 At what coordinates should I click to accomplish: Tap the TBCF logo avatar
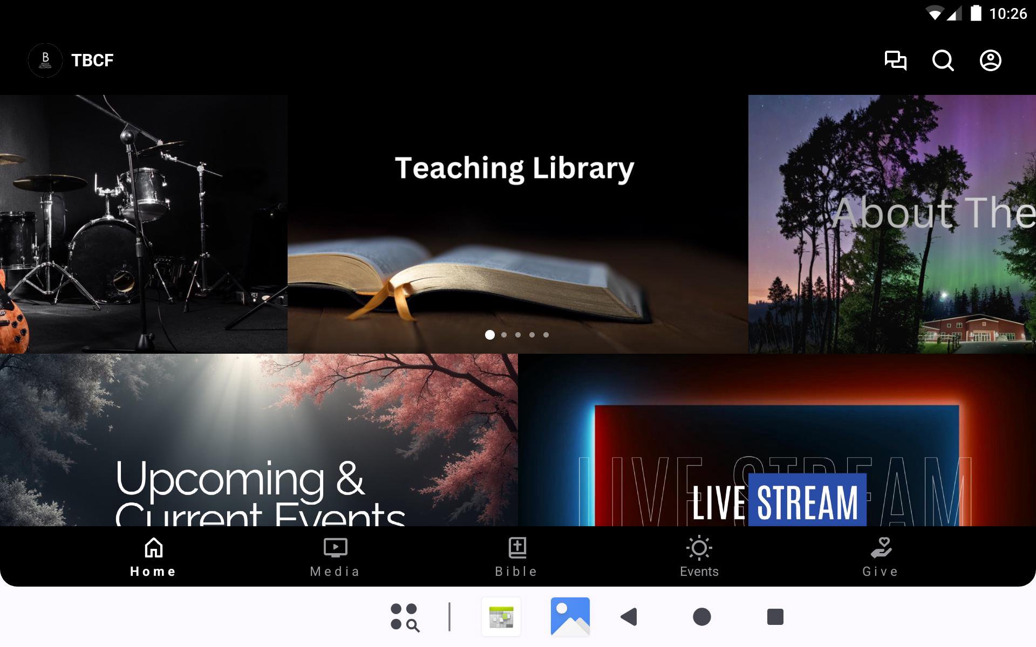(45, 60)
